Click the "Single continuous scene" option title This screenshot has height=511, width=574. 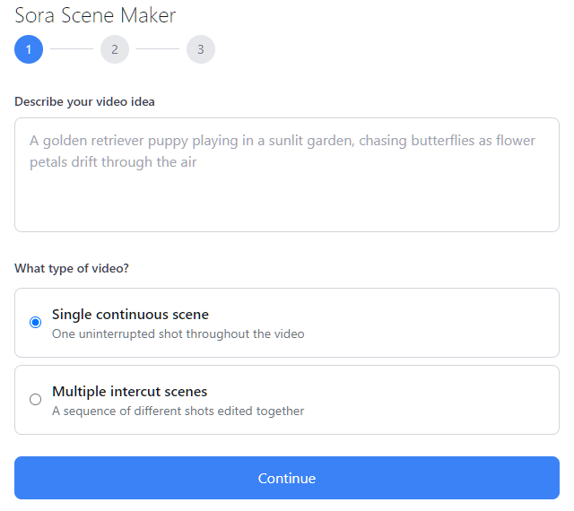(x=130, y=315)
